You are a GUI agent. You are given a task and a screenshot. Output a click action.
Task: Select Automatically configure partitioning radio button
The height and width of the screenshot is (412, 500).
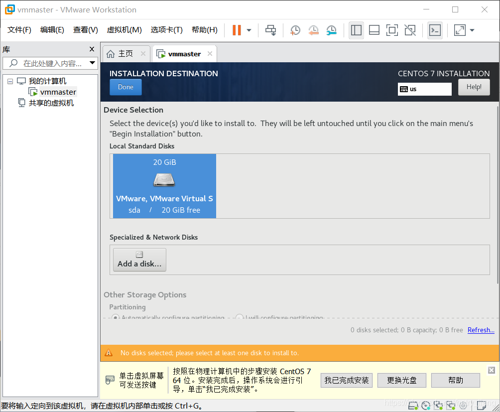tap(116, 317)
